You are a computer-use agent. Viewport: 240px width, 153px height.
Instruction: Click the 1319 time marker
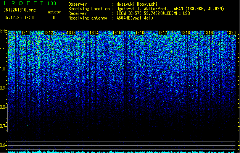(x=208, y=33)
